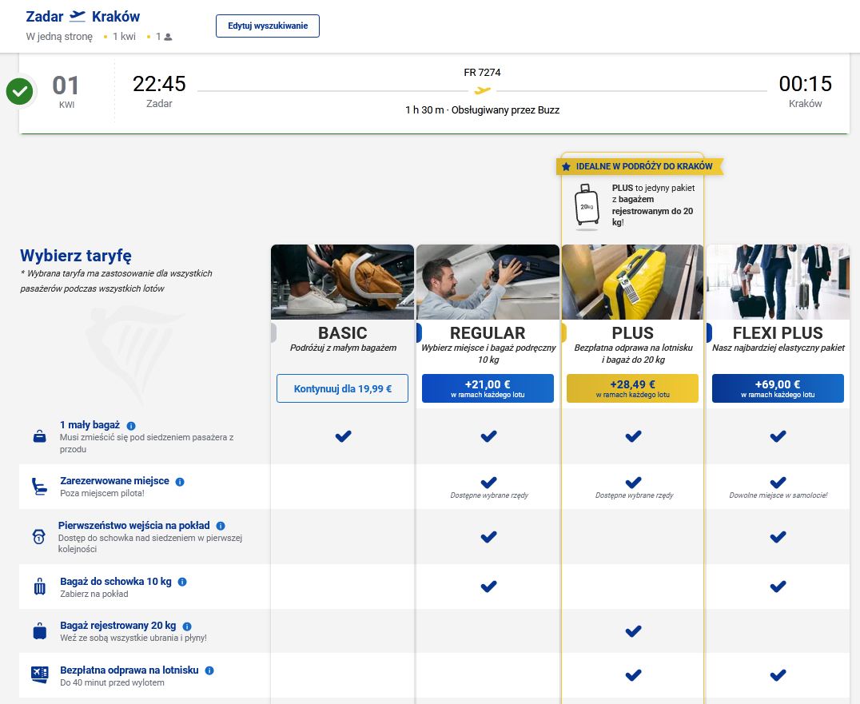Click info icon beside Zarezerwowane miejsce
The width and height of the screenshot is (860, 704).
(x=180, y=482)
